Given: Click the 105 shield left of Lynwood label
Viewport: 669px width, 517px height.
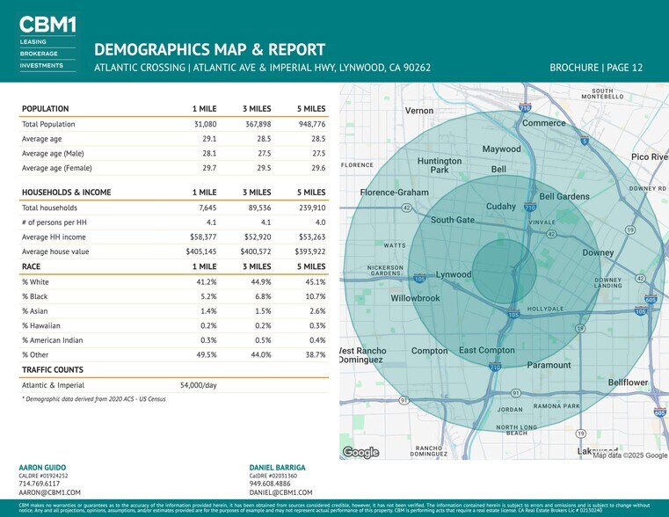Looking at the screenshot, I should pos(419,279).
